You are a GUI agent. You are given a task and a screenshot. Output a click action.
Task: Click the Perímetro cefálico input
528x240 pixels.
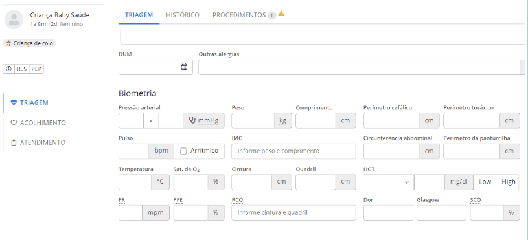[391, 121]
